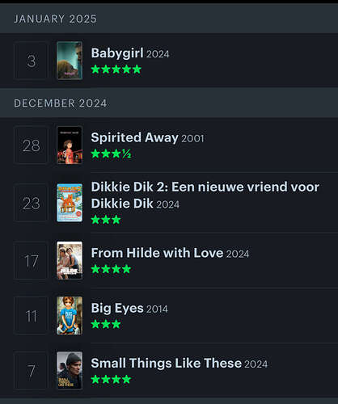
Task: Open the Spirited Away poster thumbnail
Action: [x=70, y=145]
